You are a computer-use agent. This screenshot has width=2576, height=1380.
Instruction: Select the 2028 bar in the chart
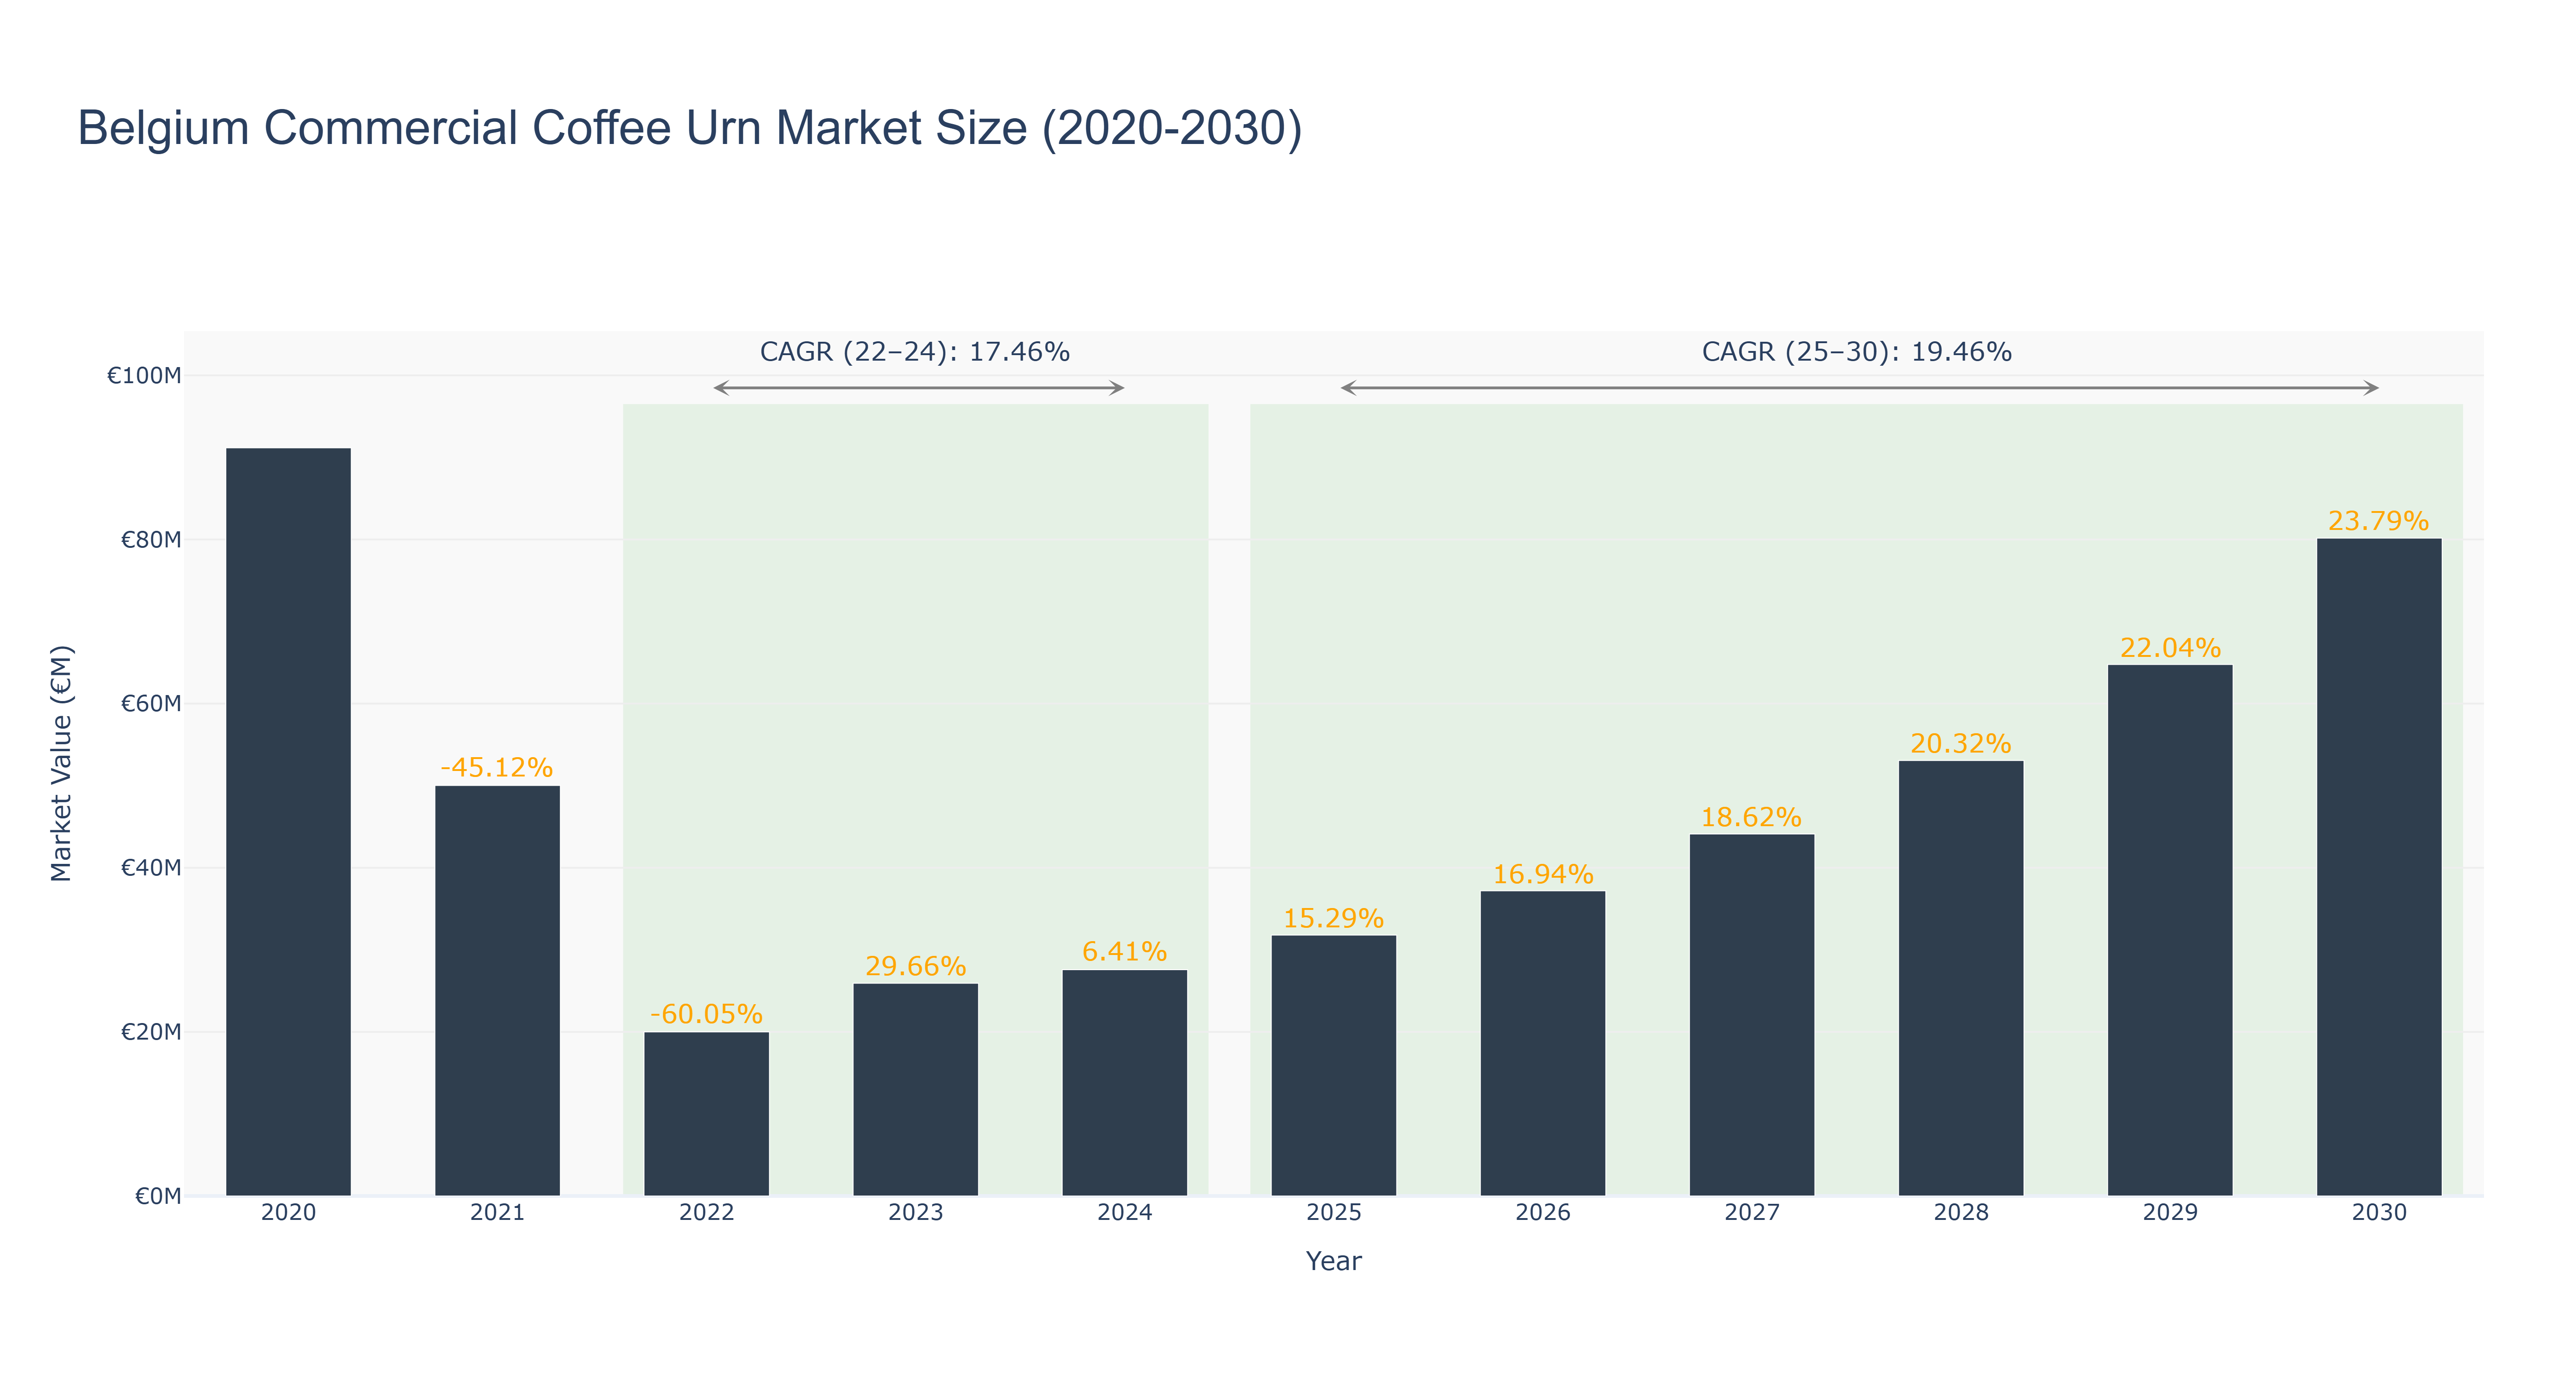pos(1960,979)
